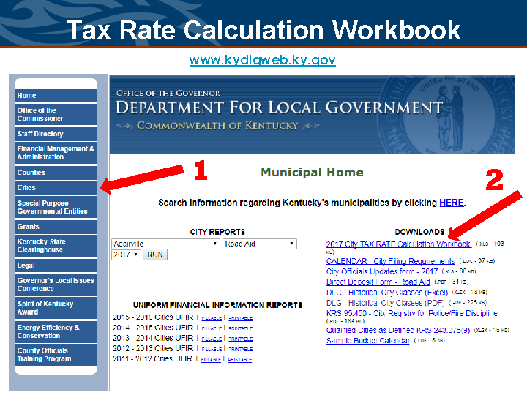Screen dimensions: 527x395
Task: Open 2014-2015 Cities UFIR fillable form
Action: click(x=212, y=328)
